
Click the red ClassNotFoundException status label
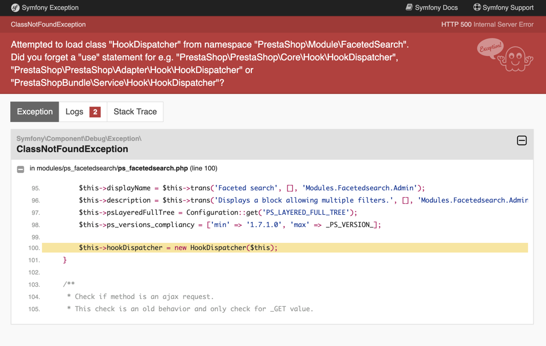coord(48,24)
